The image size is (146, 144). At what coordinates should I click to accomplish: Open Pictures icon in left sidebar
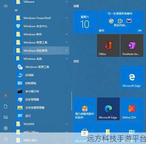[5, 117]
